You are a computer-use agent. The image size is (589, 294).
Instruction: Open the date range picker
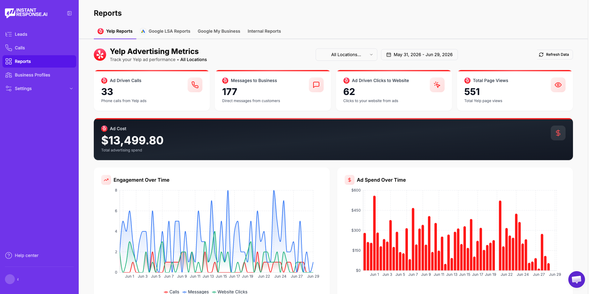click(x=419, y=55)
